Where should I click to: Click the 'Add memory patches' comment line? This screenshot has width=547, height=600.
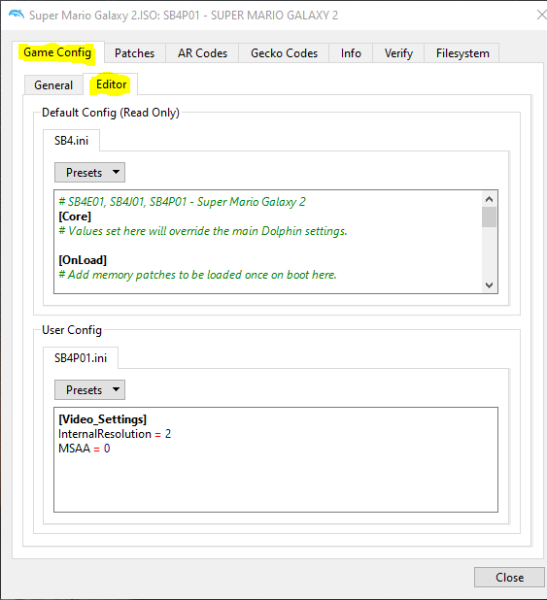(x=197, y=275)
